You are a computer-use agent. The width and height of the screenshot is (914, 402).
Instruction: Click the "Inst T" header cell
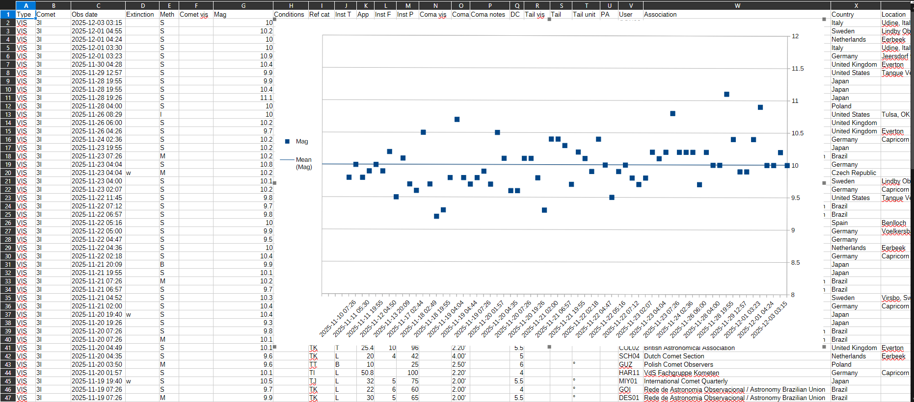(346, 14)
